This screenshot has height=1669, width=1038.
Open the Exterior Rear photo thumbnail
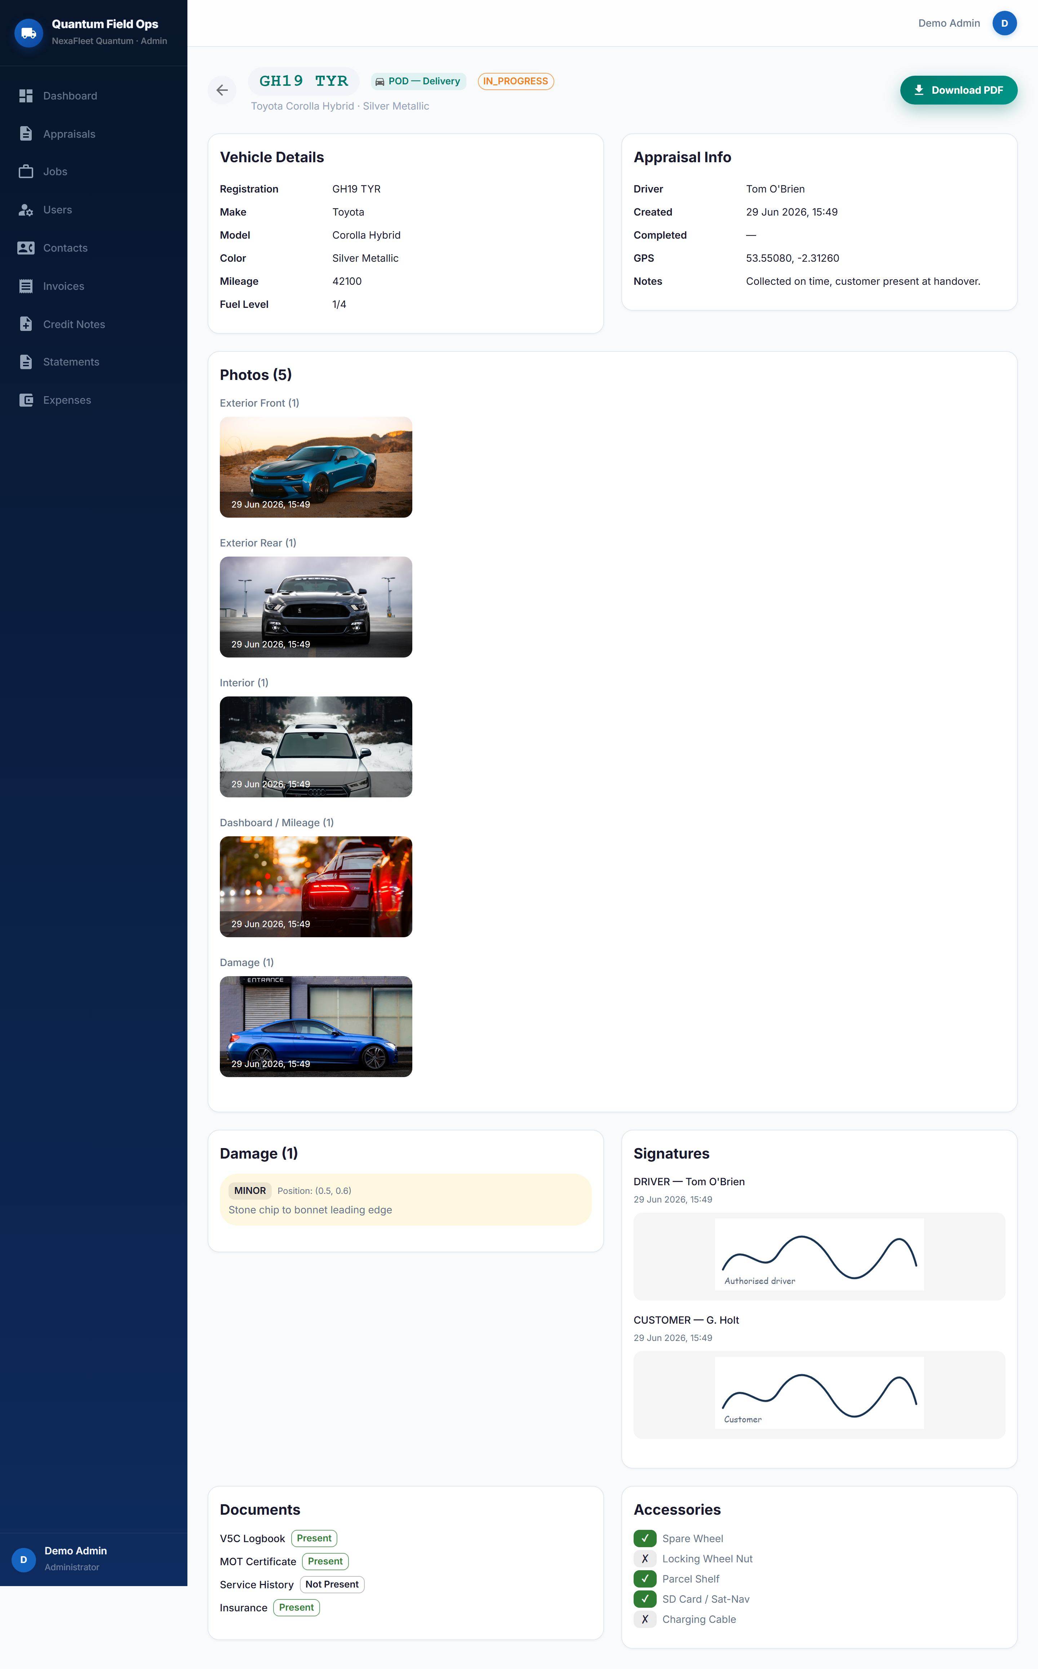(316, 607)
